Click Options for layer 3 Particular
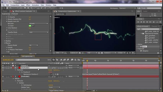 [x=57, y=81]
